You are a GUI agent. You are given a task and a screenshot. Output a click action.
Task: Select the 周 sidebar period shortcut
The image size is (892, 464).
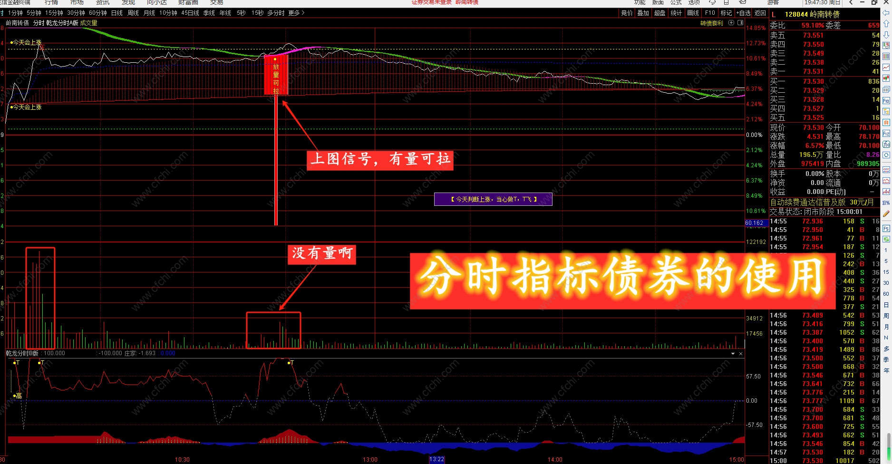(x=886, y=316)
